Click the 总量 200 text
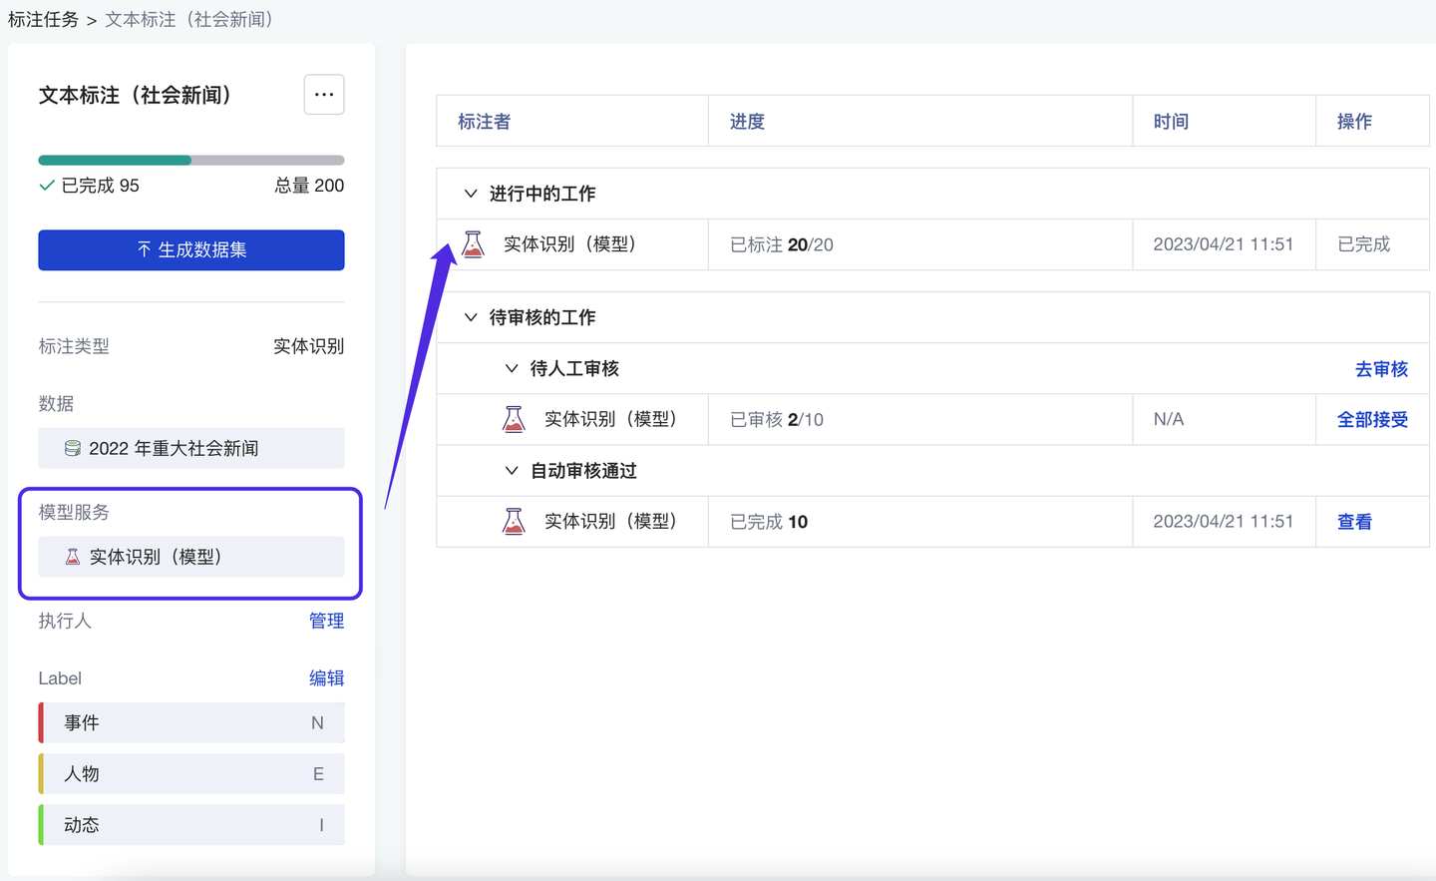The image size is (1436, 881). (309, 186)
